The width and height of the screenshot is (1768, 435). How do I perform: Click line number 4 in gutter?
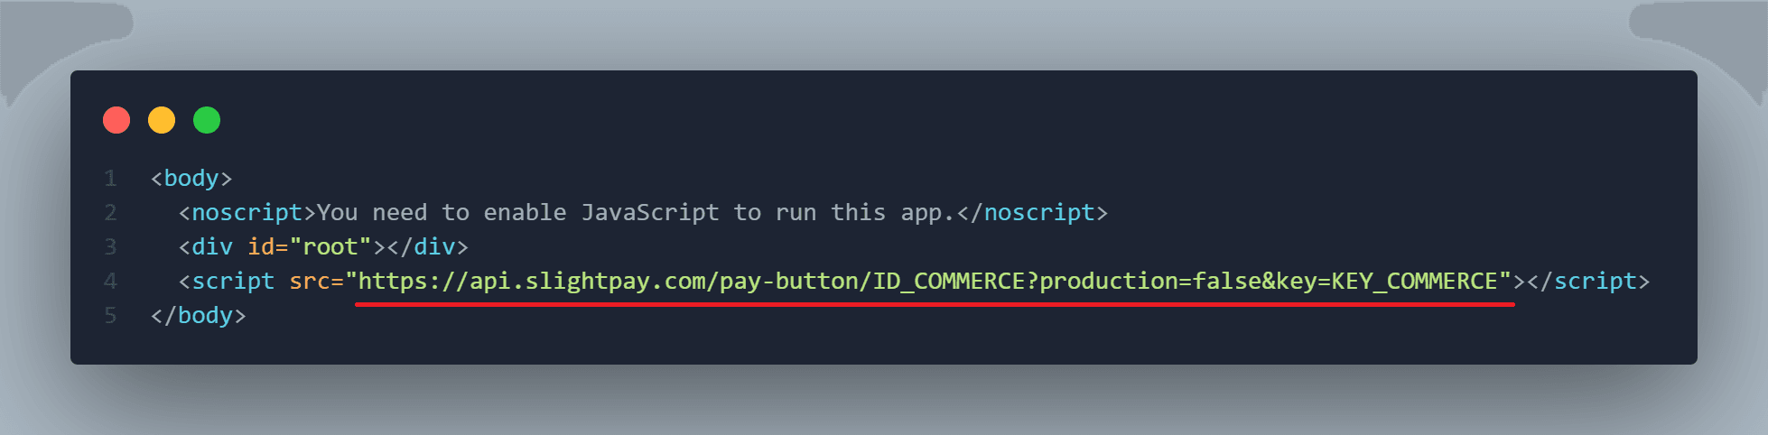[x=110, y=282]
